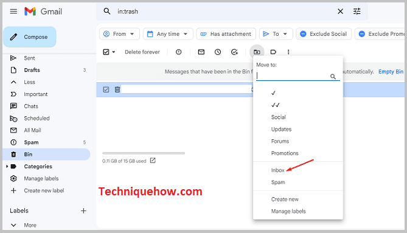This screenshot has width=407, height=233.
Task: Click the magnifier icon in Move to box
Action: [333, 77]
